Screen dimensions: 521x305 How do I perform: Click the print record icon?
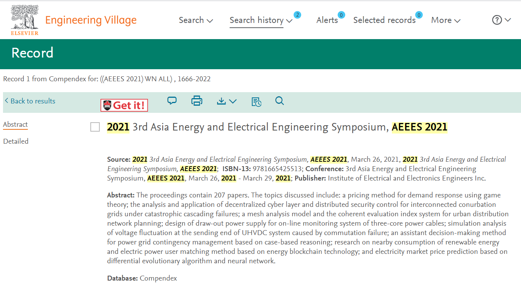pos(197,101)
